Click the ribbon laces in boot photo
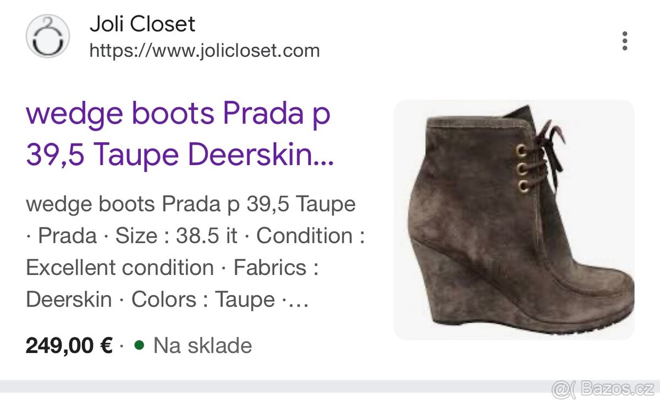The image size is (660, 405). [546, 147]
